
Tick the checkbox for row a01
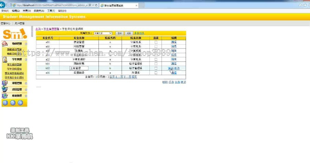[156, 42]
